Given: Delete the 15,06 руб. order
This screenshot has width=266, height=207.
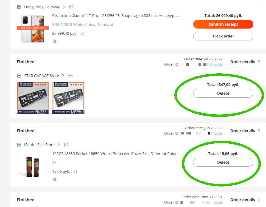Looking at the screenshot, I should pos(223,162).
